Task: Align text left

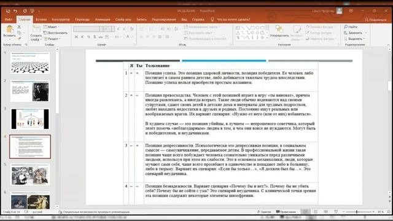Action: (141, 37)
